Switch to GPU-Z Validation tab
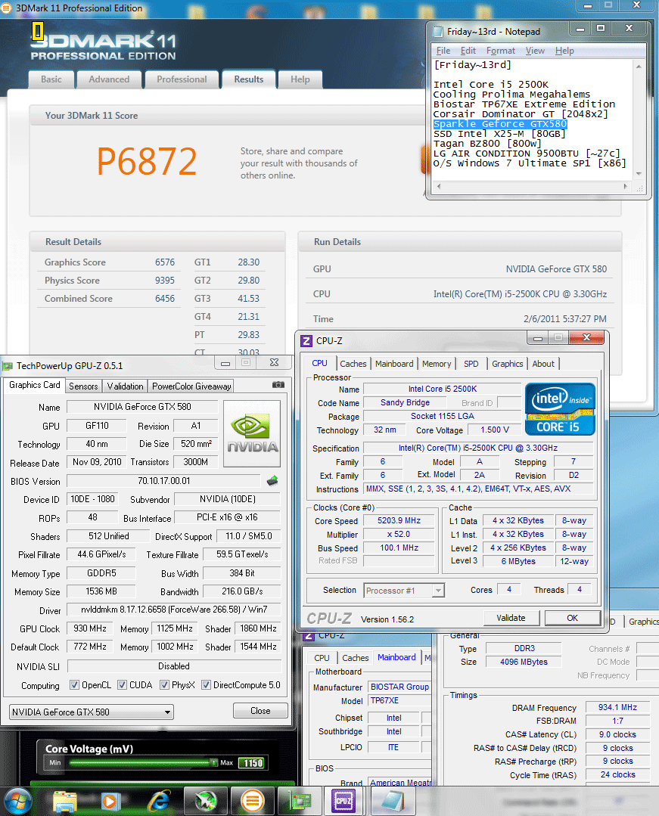Viewport: 659px width, 816px height. [125, 386]
